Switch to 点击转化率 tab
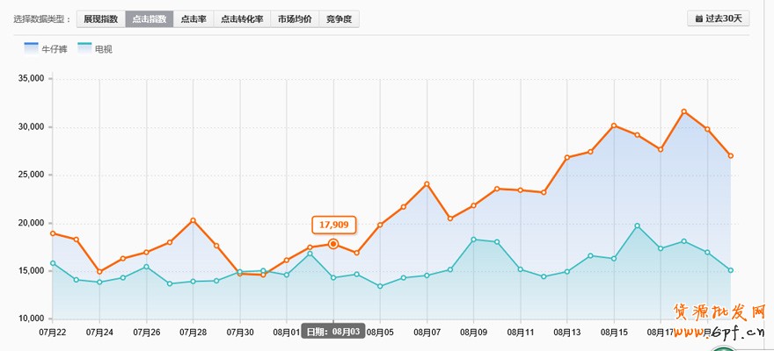Screen dimensions: 774x351 click(x=242, y=18)
